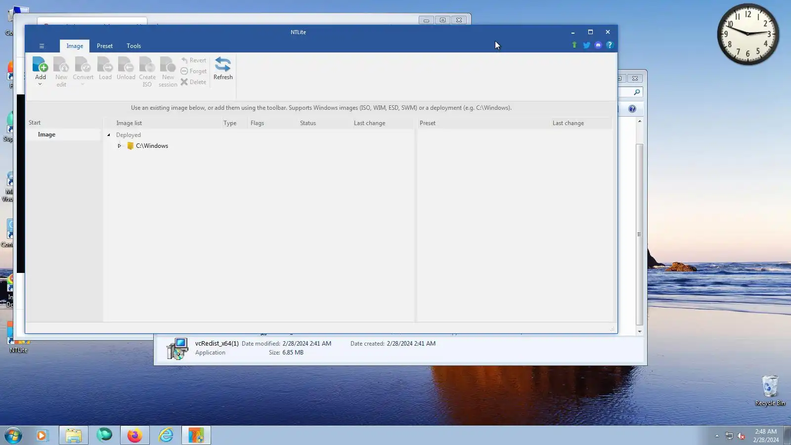Click the green update arrow icon
Screen dimensions: 791x445
pyautogui.click(x=574, y=45)
